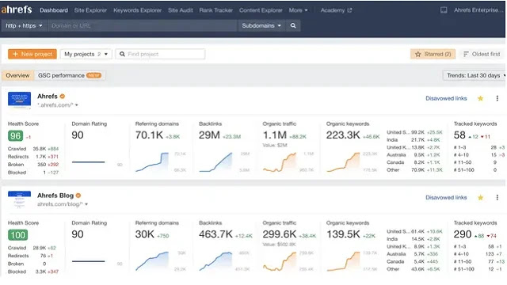Screen dimensions: 507x285
Task: Click verified badge next to Ahrefs name
Action: point(63,97)
